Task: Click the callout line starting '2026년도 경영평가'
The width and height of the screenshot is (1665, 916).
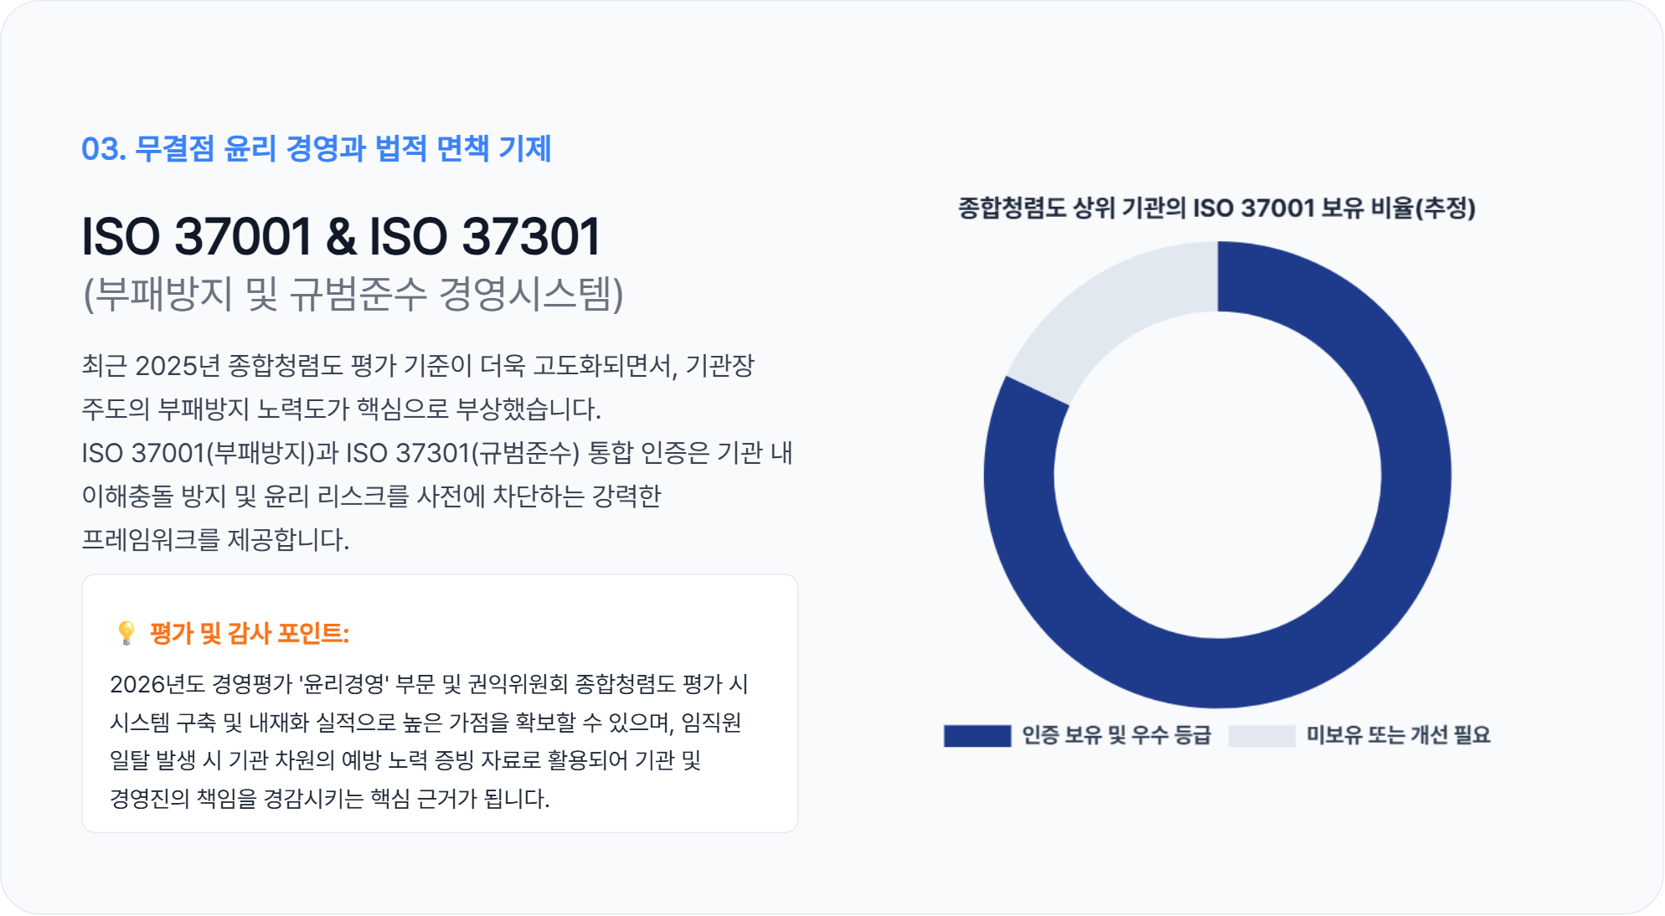Action: pyautogui.click(x=429, y=684)
